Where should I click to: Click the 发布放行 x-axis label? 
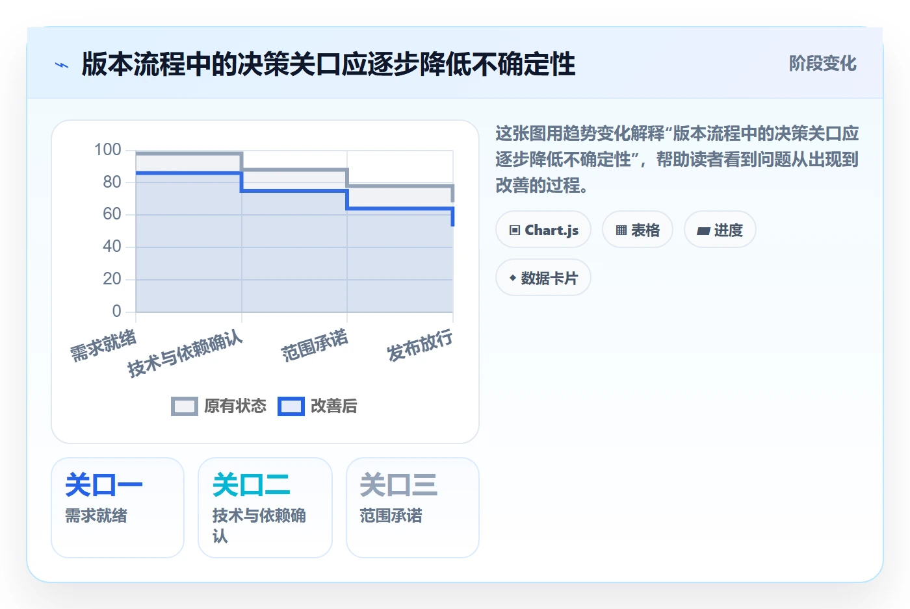[420, 345]
